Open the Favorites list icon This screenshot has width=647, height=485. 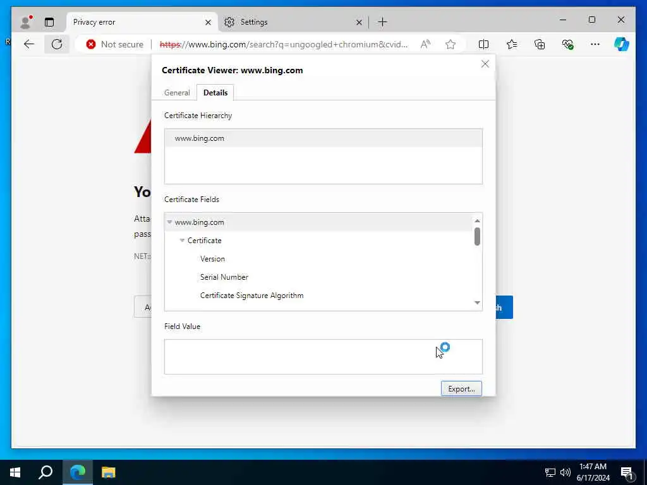512,44
